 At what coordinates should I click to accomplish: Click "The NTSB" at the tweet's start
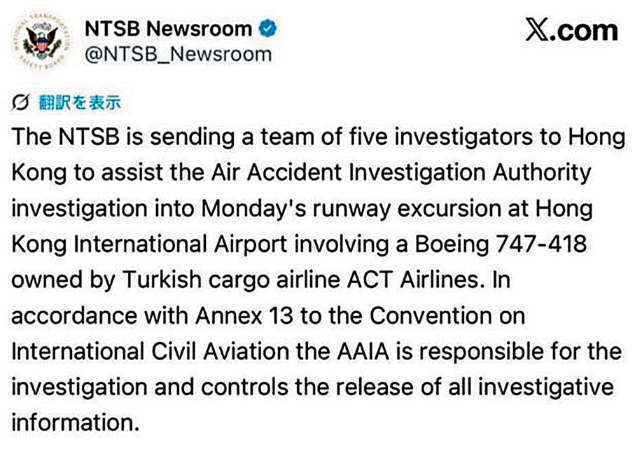(66, 137)
